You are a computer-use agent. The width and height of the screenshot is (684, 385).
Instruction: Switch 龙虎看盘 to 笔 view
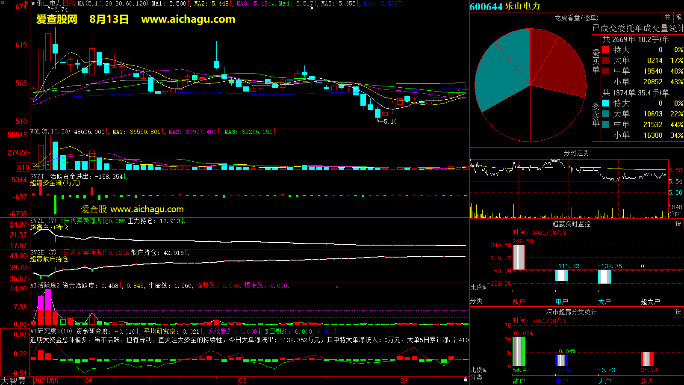pyautogui.click(x=678, y=18)
